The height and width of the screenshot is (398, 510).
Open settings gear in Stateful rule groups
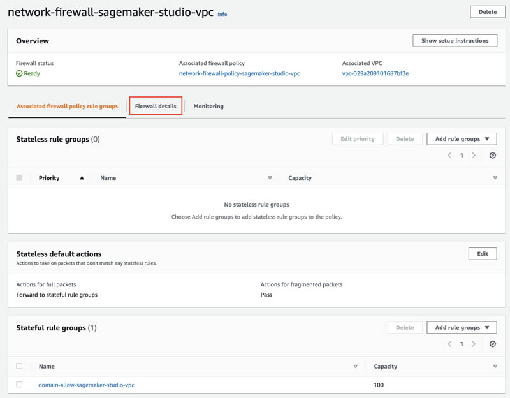click(492, 344)
